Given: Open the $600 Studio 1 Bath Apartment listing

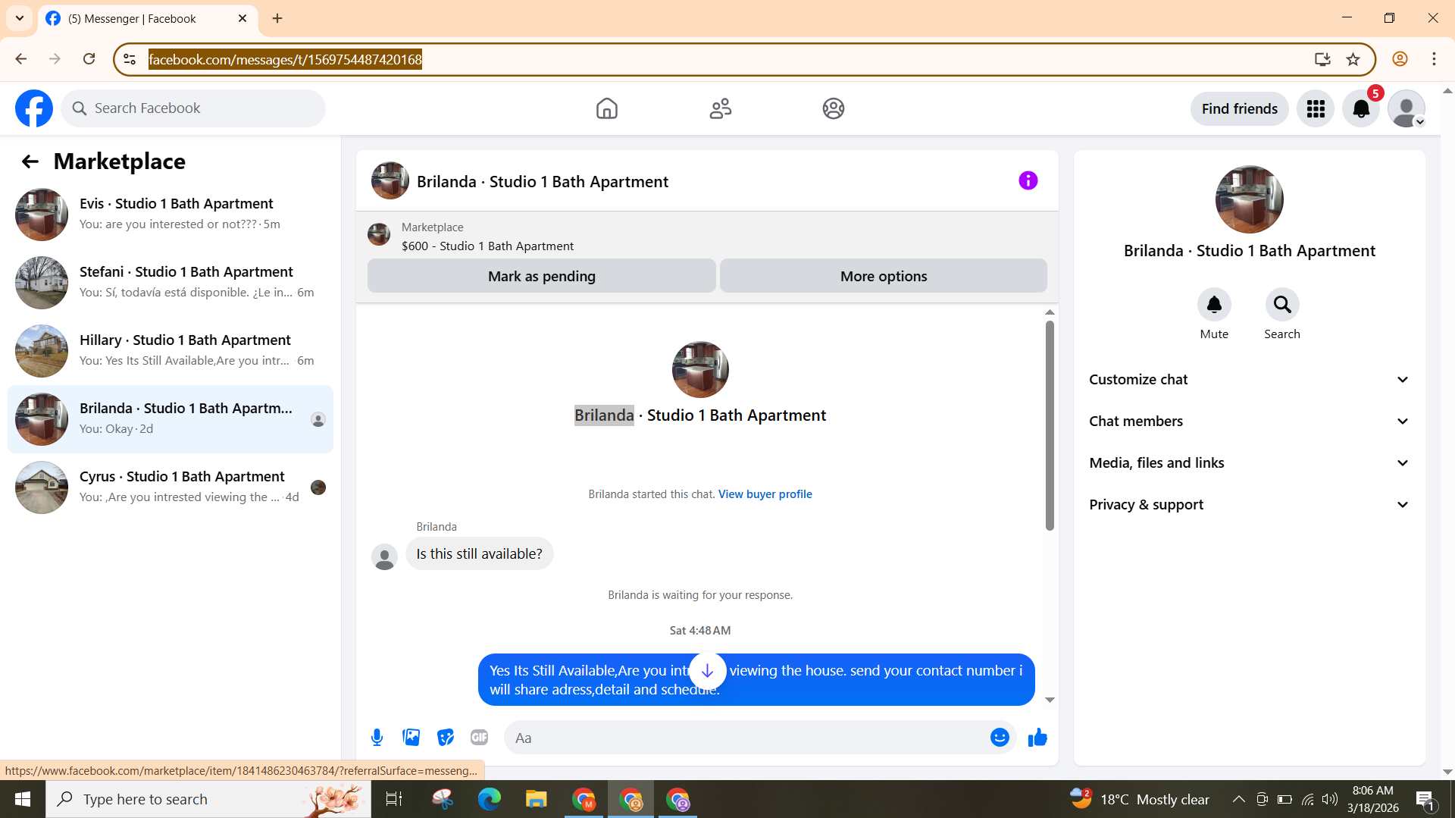Looking at the screenshot, I should 487,246.
